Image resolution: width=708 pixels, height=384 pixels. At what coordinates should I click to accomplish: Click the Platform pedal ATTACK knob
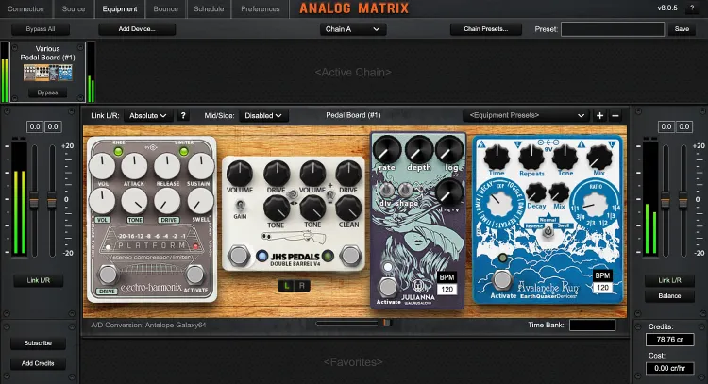click(134, 166)
